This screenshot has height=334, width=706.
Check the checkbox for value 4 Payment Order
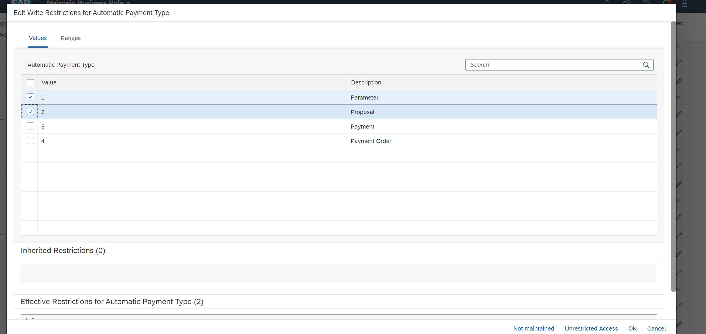31,140
